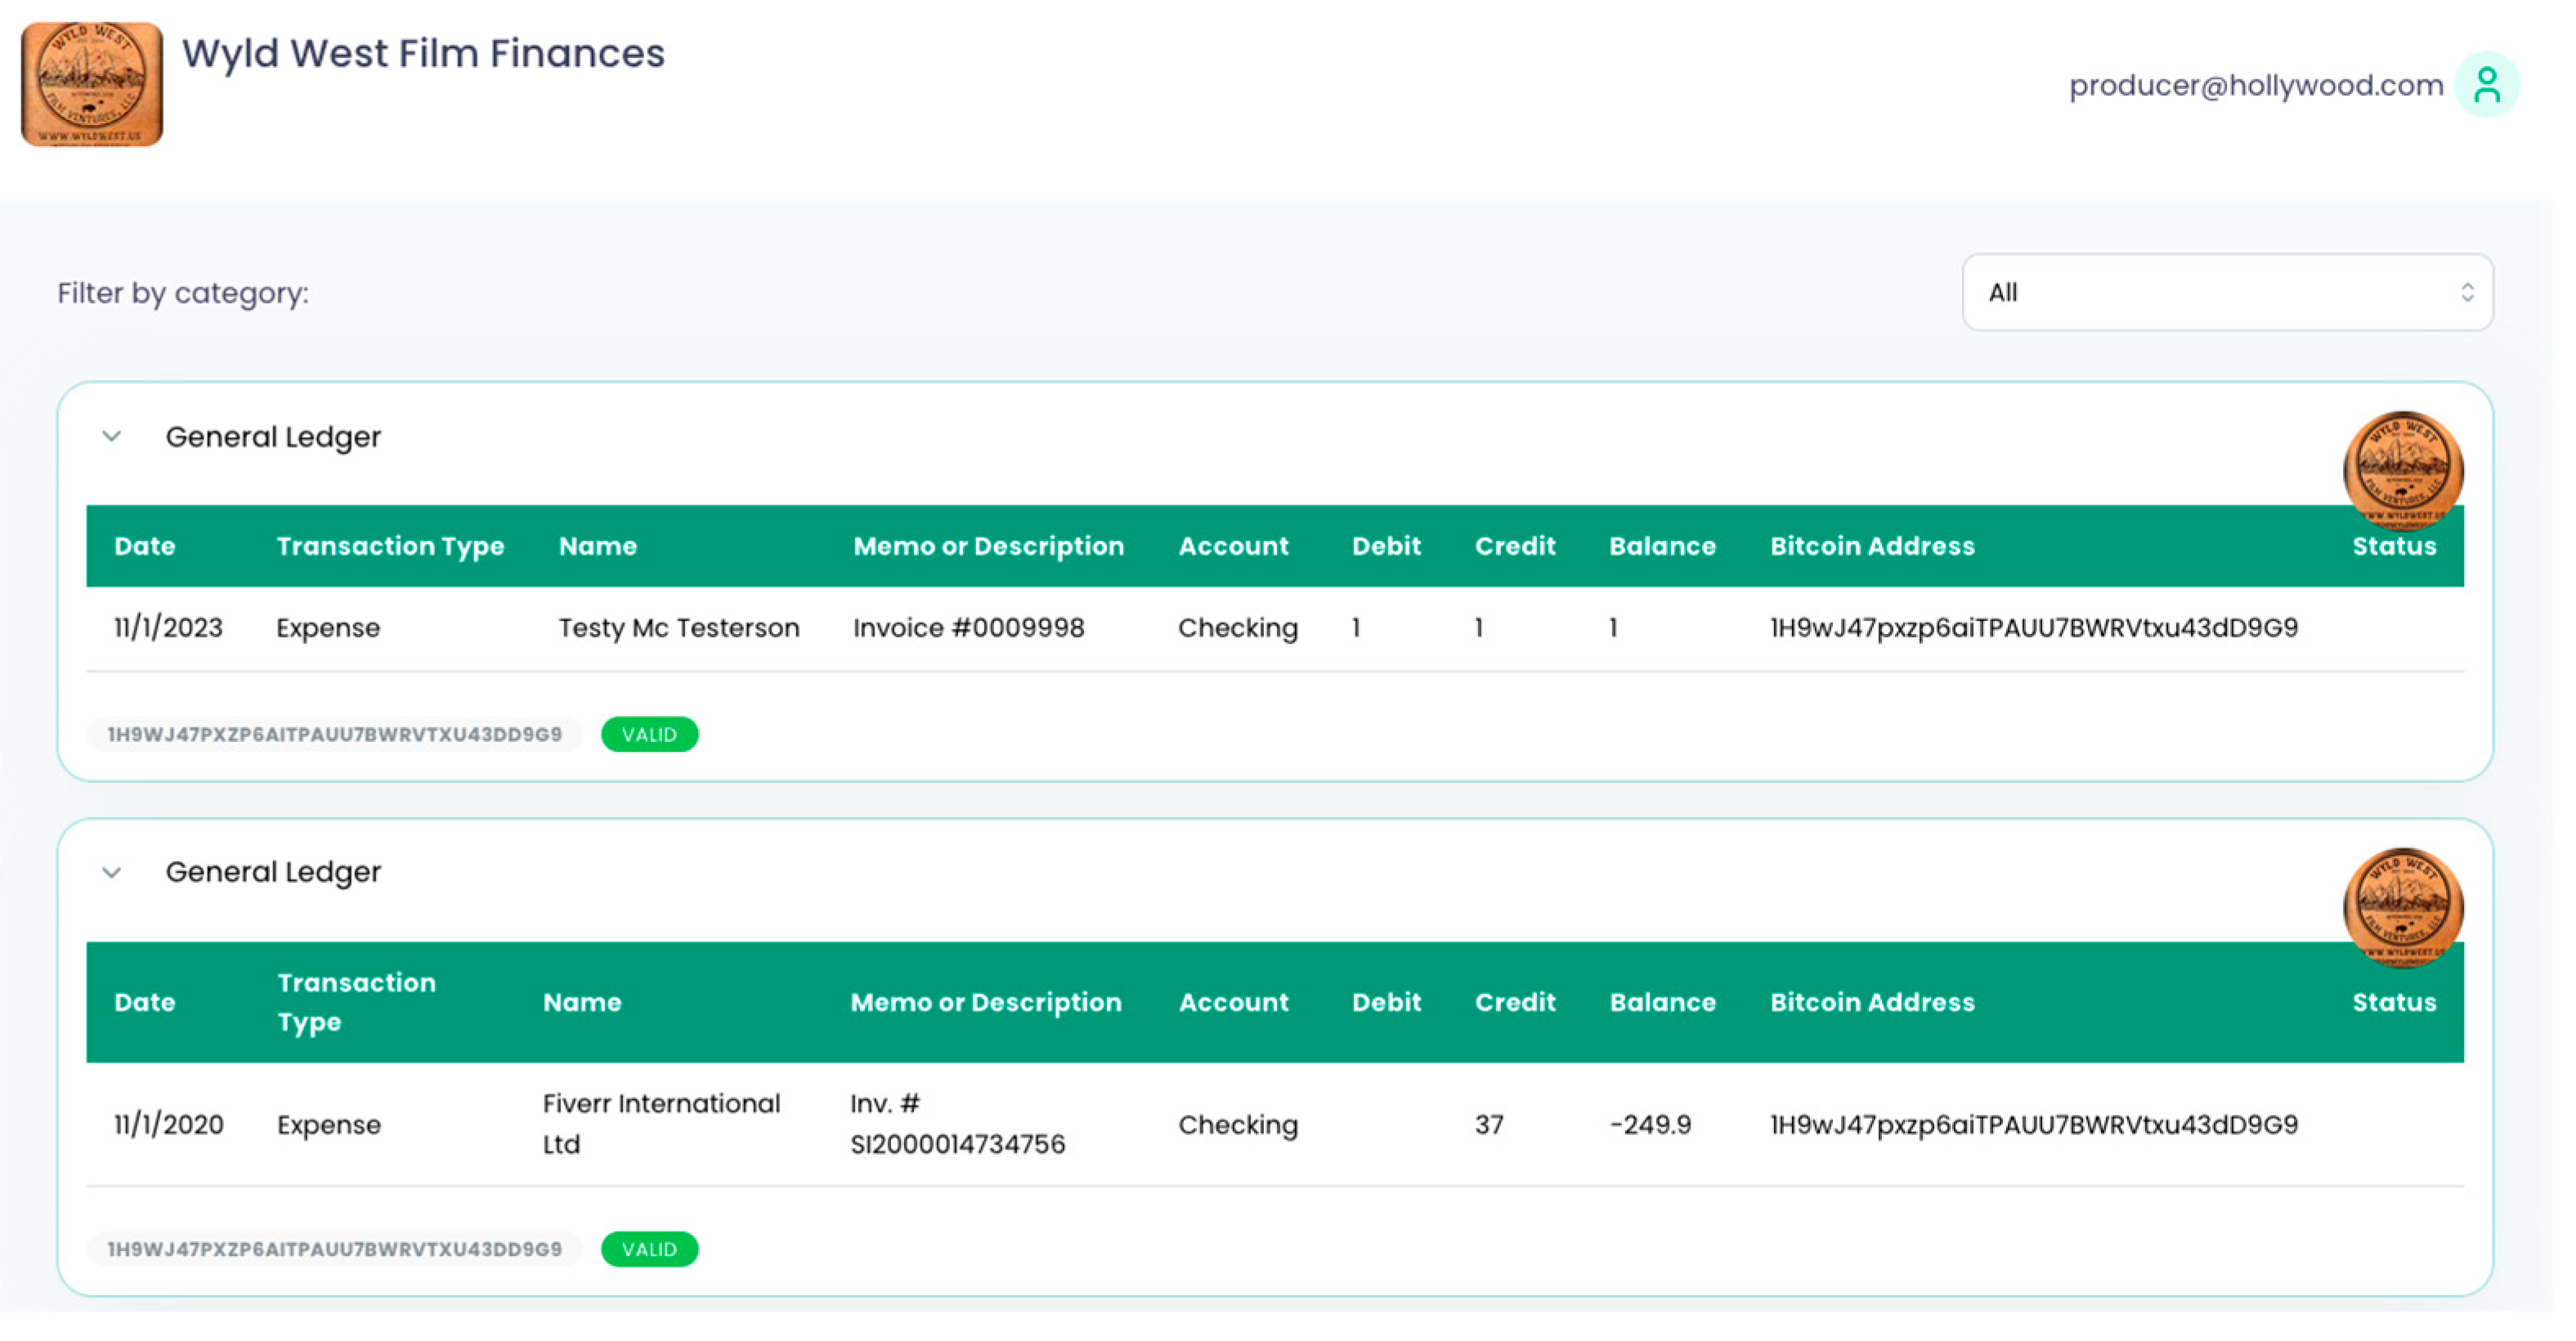Click Balance column header in first table
Viewport: 2576px width, 1341px height.
click(1662, 547)
